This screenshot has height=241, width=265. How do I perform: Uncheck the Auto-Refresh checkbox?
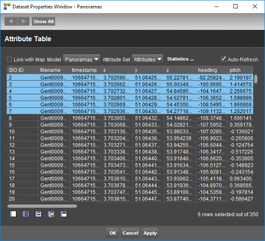point(223,59)
